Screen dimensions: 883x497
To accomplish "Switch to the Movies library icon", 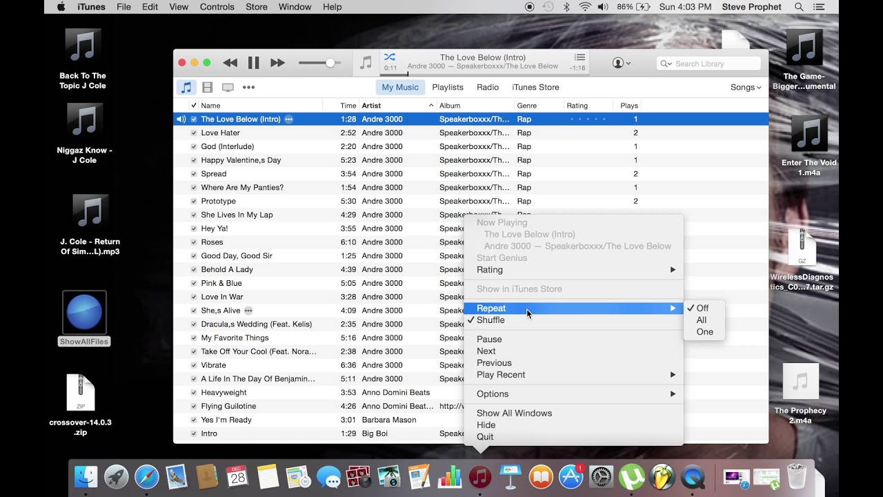I will [208, 87].
